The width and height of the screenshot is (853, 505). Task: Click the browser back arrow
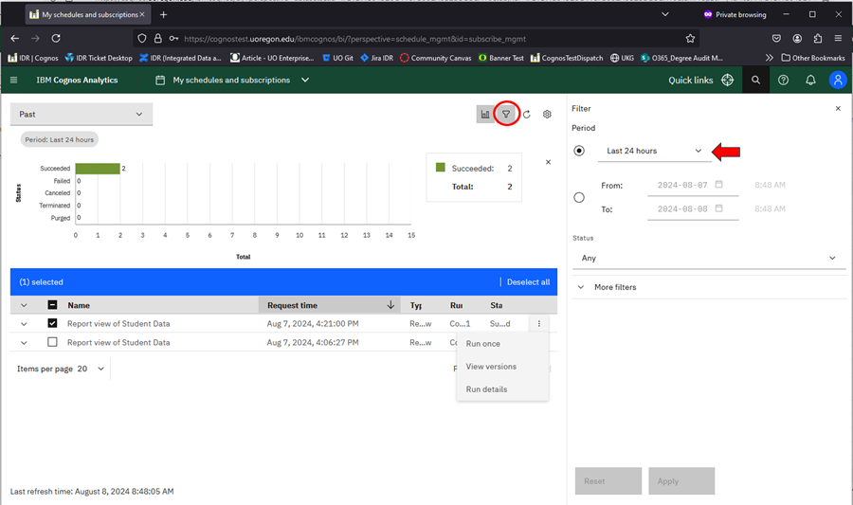[14, 39]
